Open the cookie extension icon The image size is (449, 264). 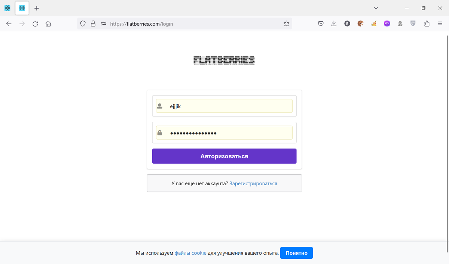360,24
